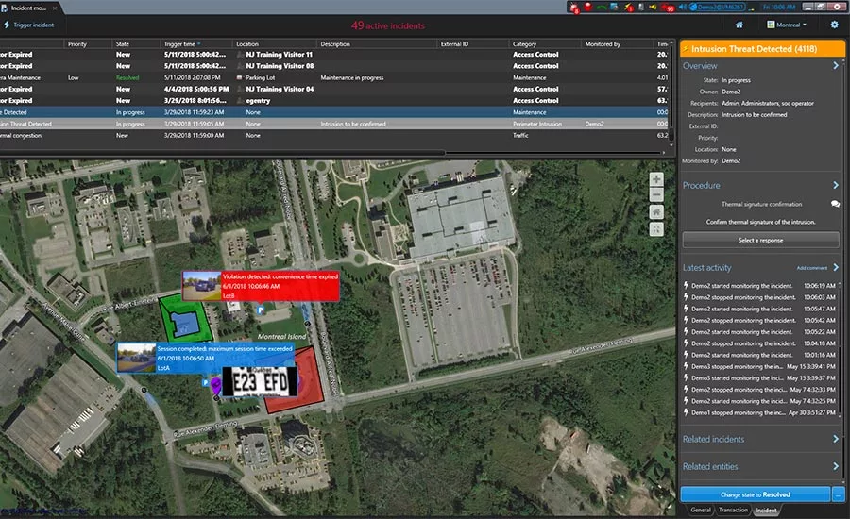Click the Trigger incident button
This screenshot has height=519, width=850.
point(28,25)
